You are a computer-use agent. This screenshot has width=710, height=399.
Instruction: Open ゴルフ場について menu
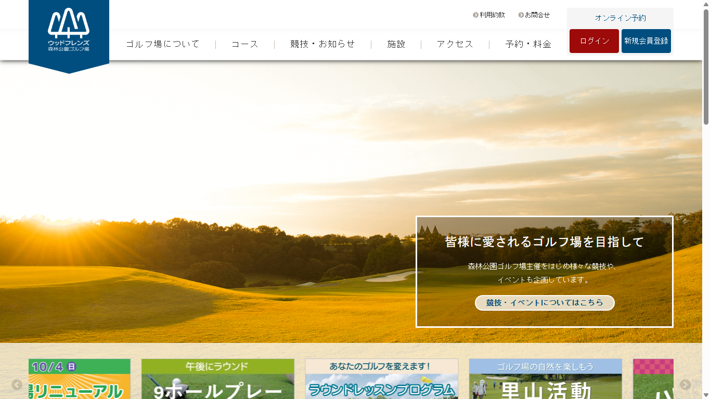pyautogui.click(x=163, y=44)
